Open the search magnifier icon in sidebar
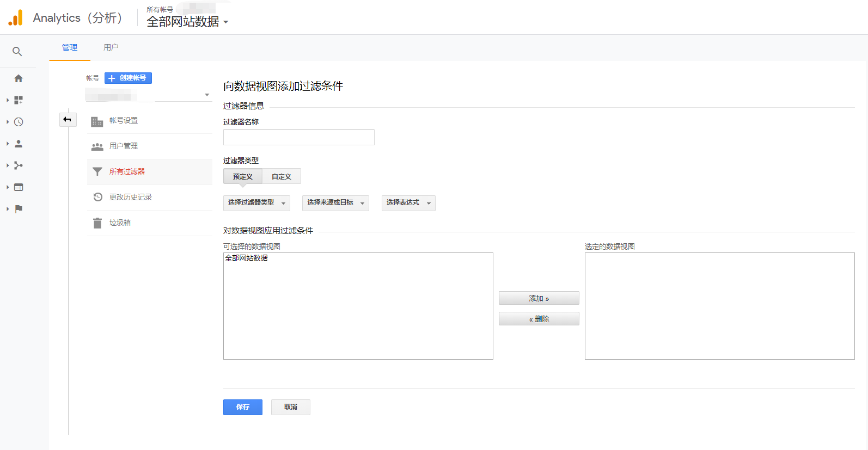This screenshot has height=450, width=868. click(x=17, y=52)
